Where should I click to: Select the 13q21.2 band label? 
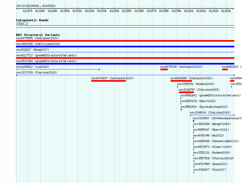click(22, 23)
